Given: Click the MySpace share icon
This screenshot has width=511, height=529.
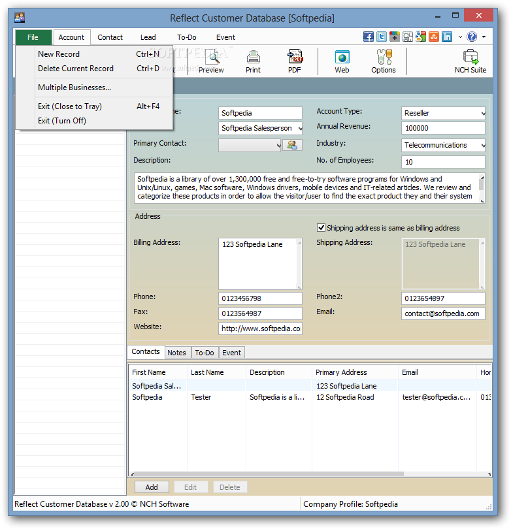Looking at the screenshot, I should (x=408, y=37).
